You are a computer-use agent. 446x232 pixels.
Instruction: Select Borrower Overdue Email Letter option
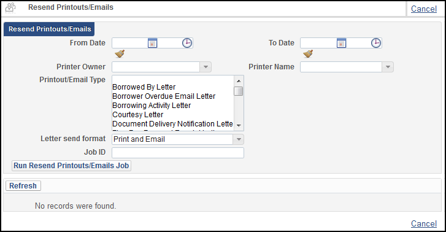coord(164,96)
